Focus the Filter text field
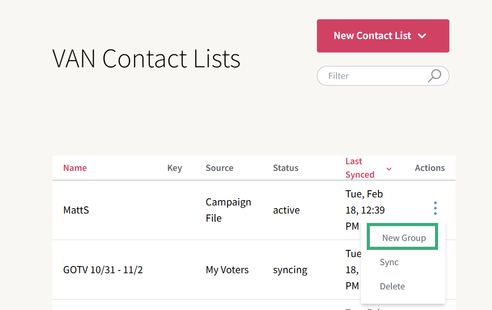492x310 pixels. (375, 76)
